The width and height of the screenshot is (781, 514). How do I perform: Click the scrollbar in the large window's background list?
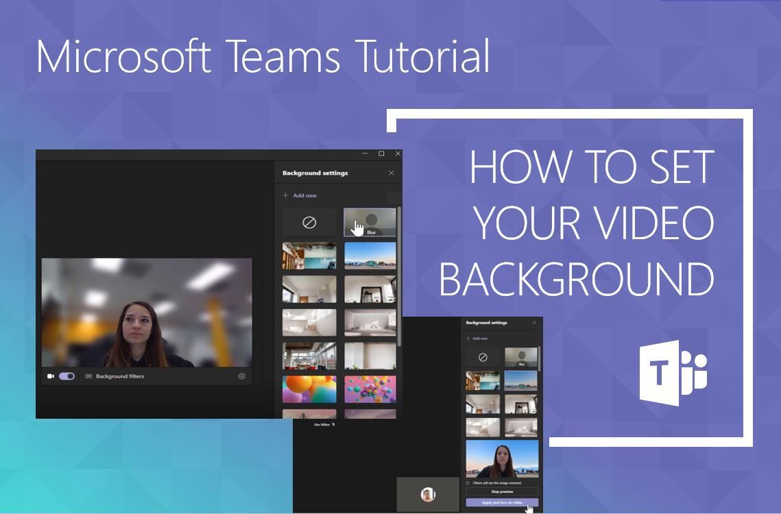click(x=399, y=276)
